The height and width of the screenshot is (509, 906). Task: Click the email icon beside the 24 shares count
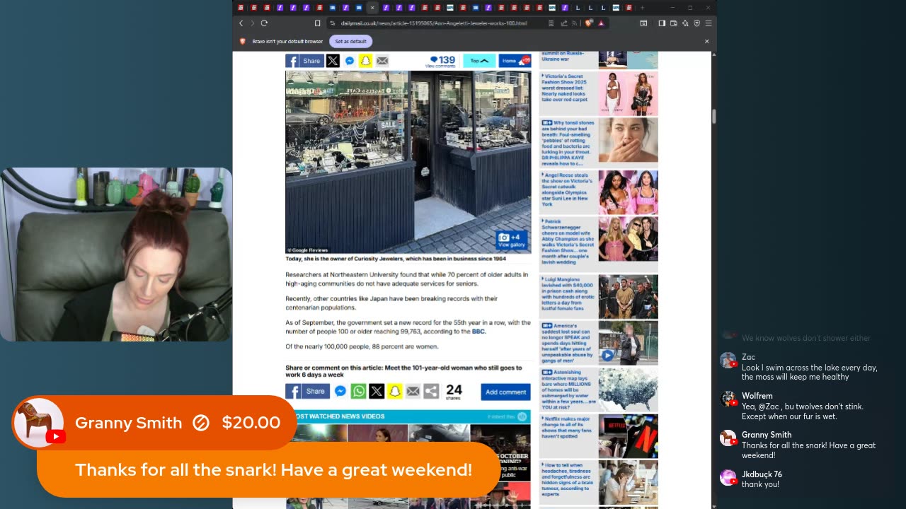coord(413,391)
